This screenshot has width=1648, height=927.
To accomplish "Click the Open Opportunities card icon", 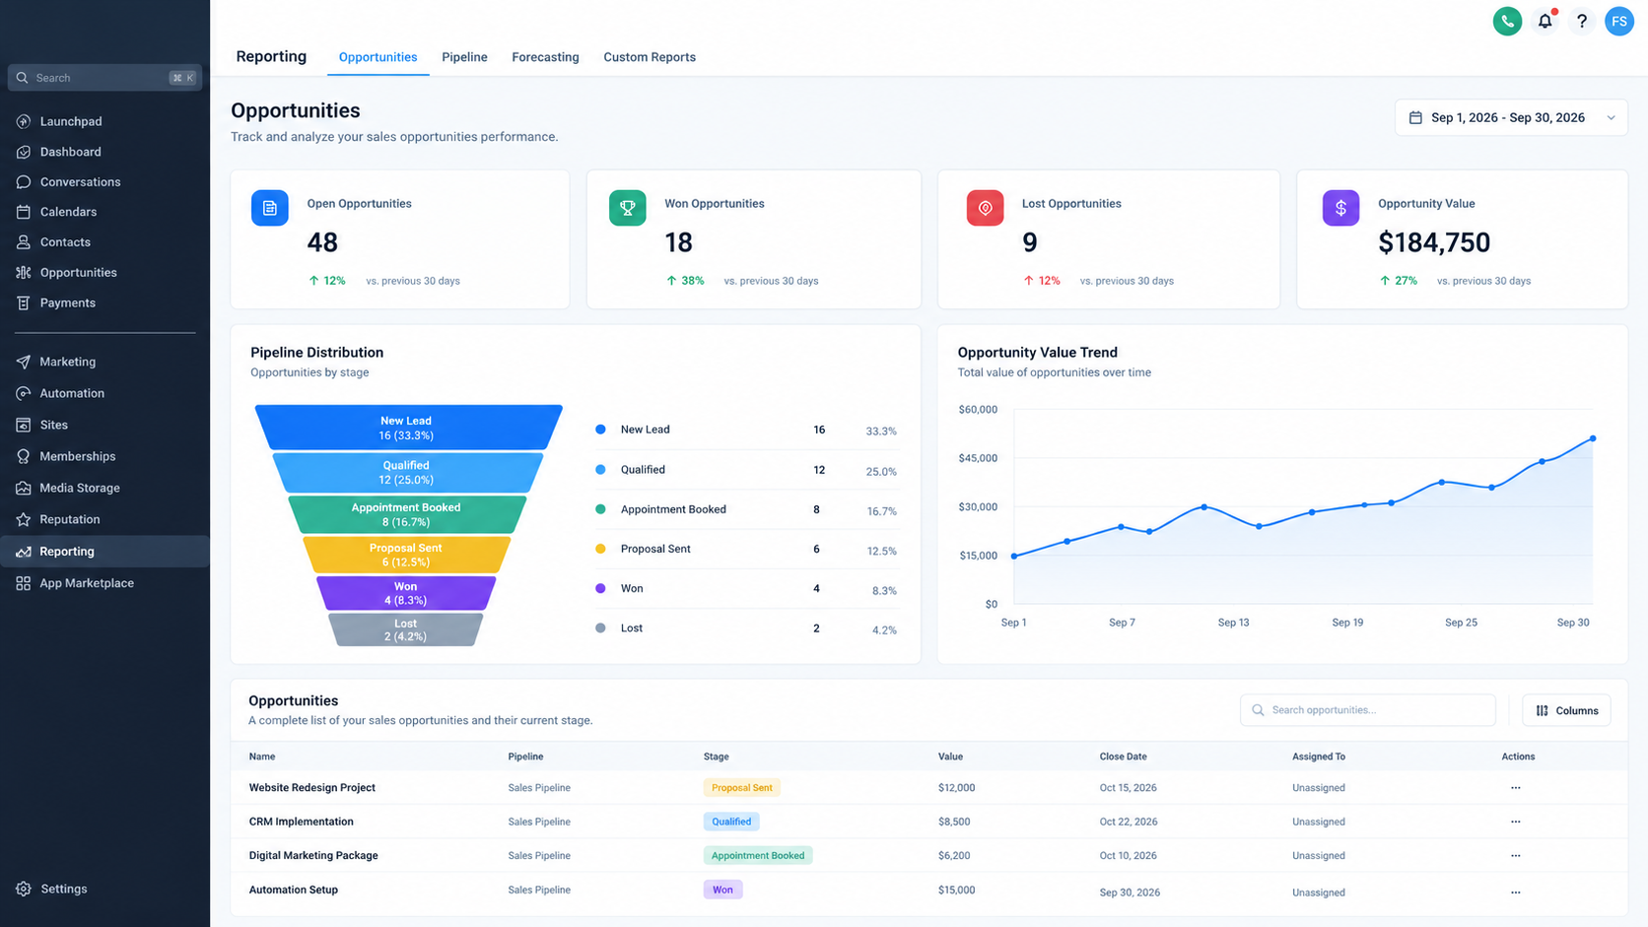I will 269,208.
